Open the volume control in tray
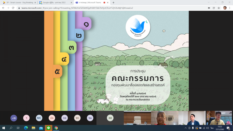Image resolution: width=233 pixels, height=131 pixels. coord(207,128)
